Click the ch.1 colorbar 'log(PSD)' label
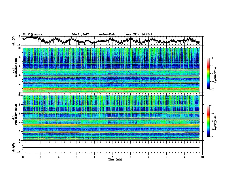Image resolution: width=228 pixels, height=176 pixels. coord(216,75)
